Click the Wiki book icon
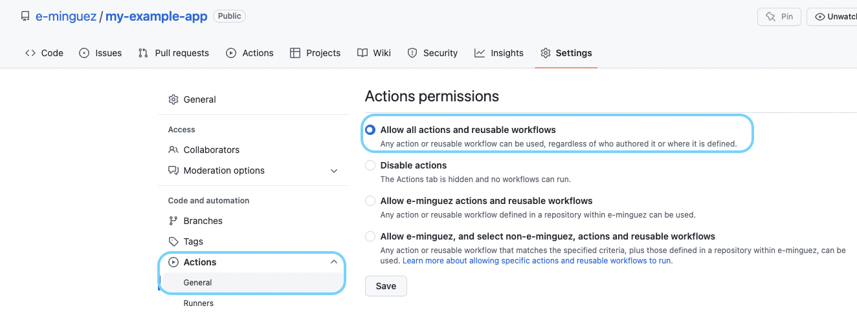This screenshot has height=317, width=857. [362, 53]
